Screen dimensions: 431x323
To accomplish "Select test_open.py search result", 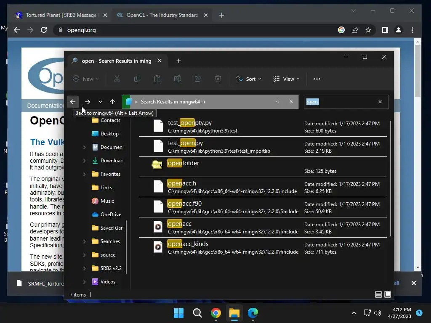I will (263, 147).
